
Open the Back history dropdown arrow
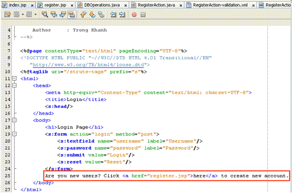(23, 14)
